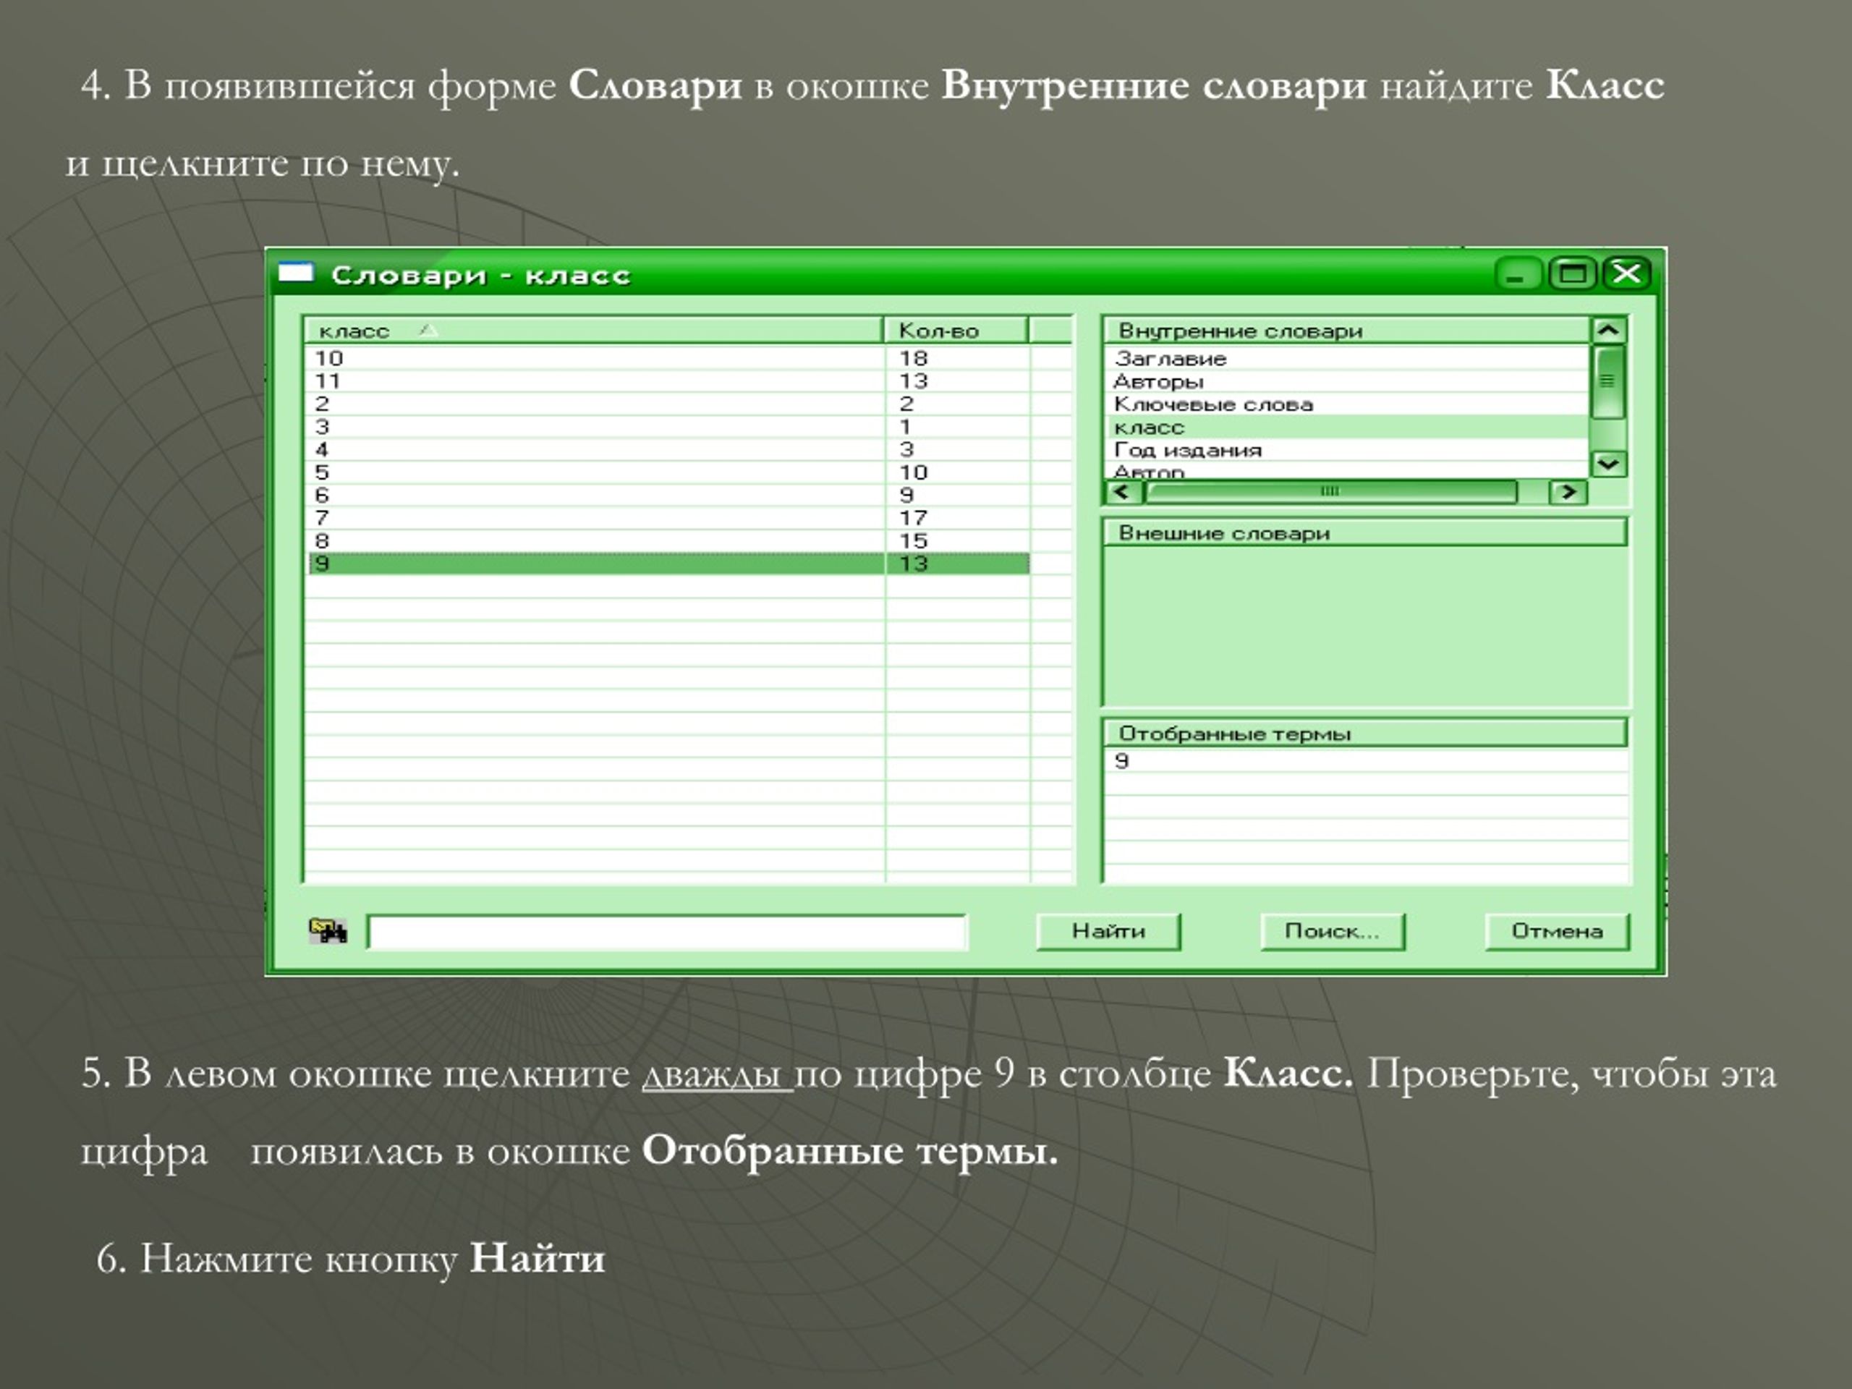Click the window icon in the title bar

tap(296, 273)
